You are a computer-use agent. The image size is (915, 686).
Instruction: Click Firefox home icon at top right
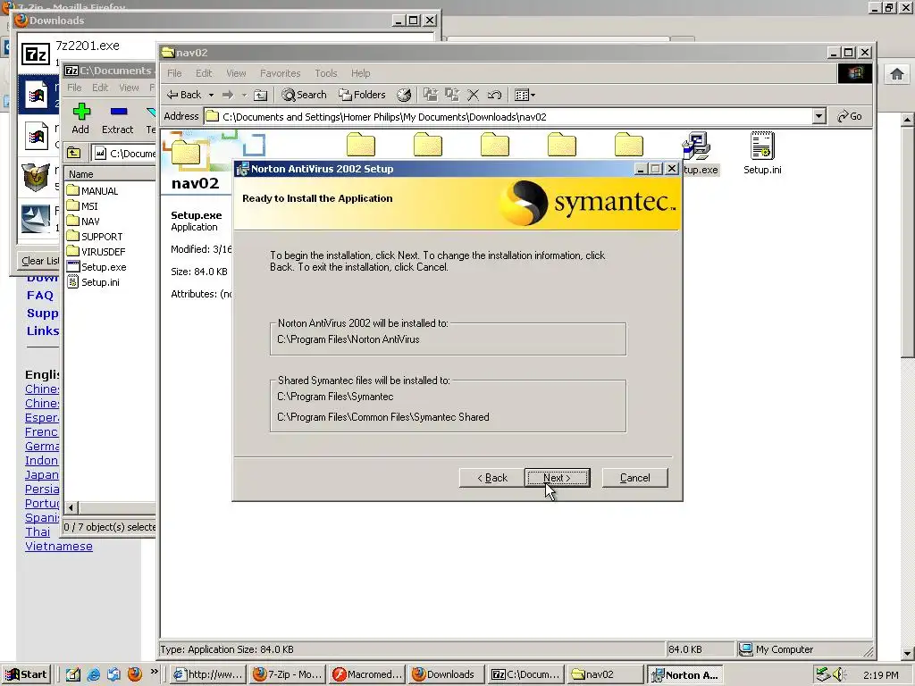click(897, 74)
